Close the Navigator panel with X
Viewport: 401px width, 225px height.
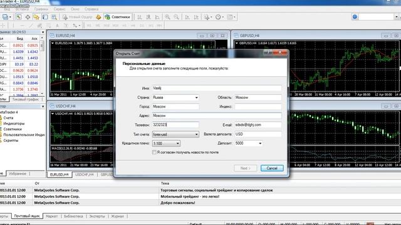click(43, 106)
